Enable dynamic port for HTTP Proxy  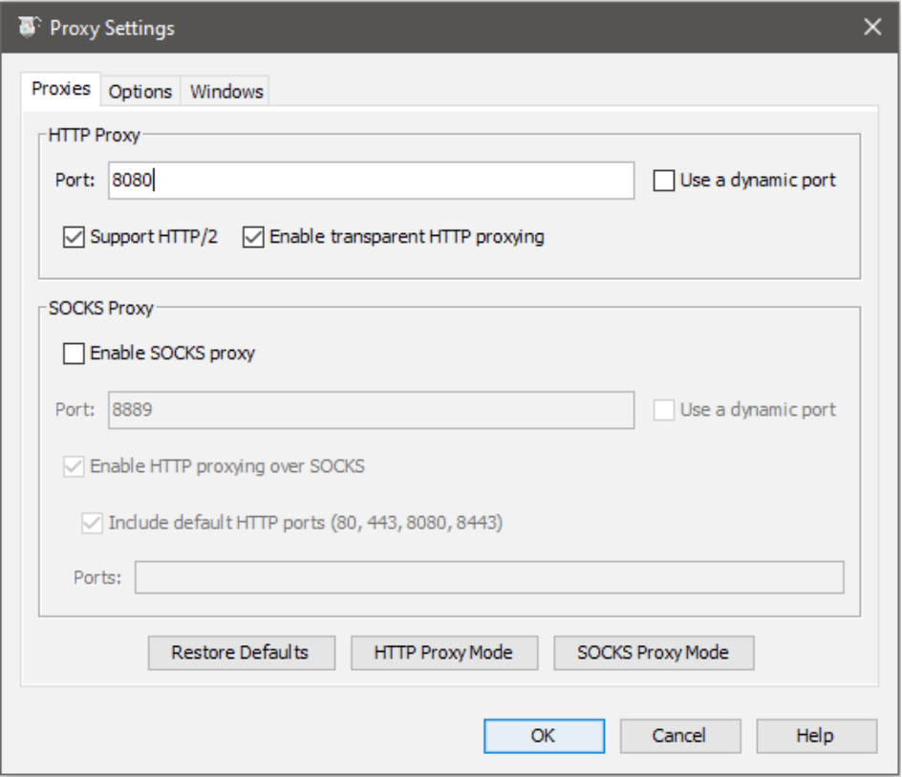pyautogui.click(x=665, y=181)
